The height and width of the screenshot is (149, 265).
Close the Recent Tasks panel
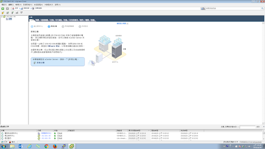pyautogui.click(x=264, y=127)
